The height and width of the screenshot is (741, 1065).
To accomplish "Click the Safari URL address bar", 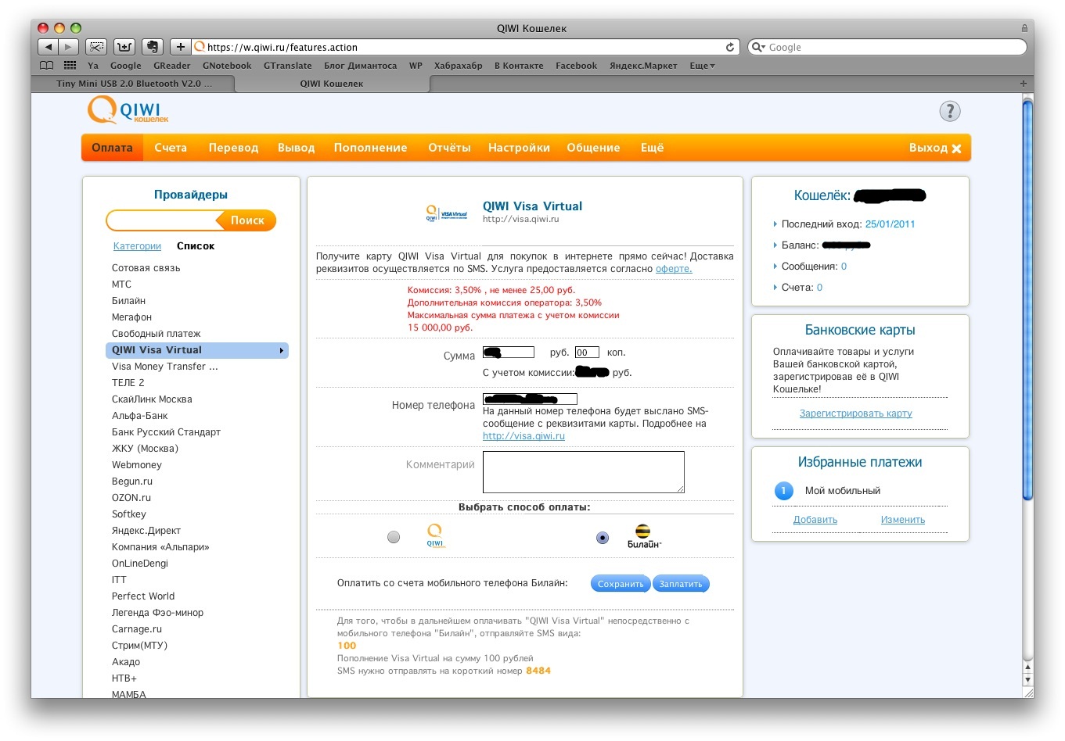I will tap(466, 47).
